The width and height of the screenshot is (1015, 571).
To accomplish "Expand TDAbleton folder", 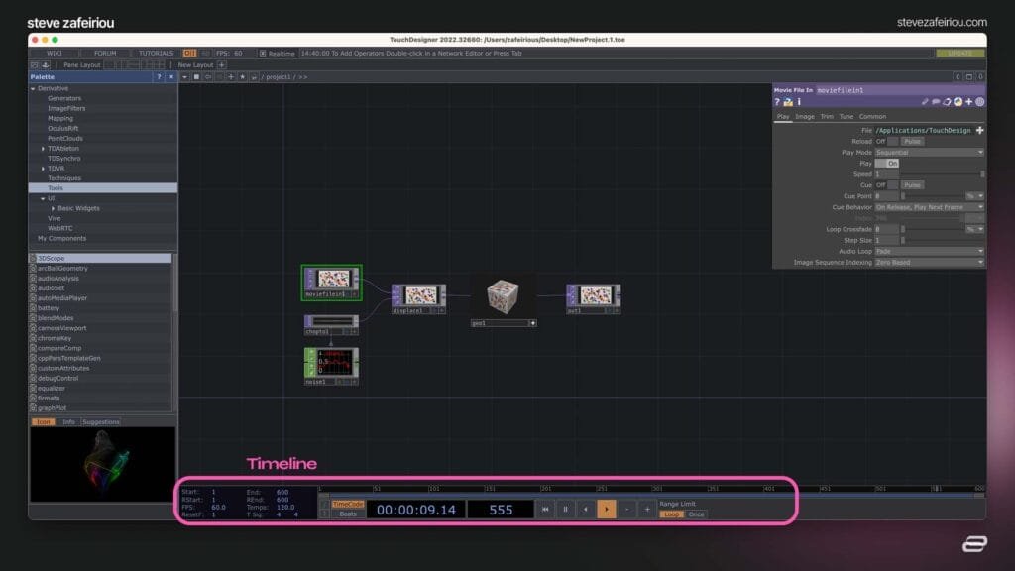I will click(x=43, y=149).
